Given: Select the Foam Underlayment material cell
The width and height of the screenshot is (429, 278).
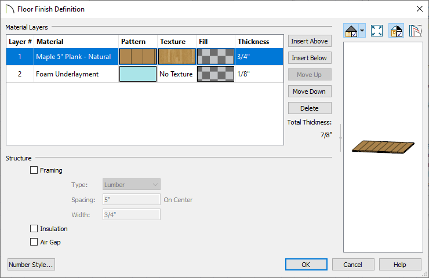Looking at the screenshot, I should [76, 74].
